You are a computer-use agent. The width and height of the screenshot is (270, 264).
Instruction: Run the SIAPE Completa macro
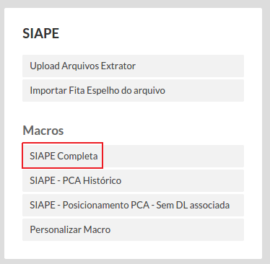click(x=133, y=156)
